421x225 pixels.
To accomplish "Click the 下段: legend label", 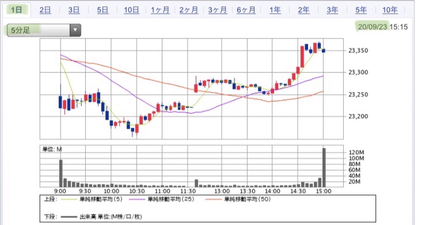I will click(50, 217).
